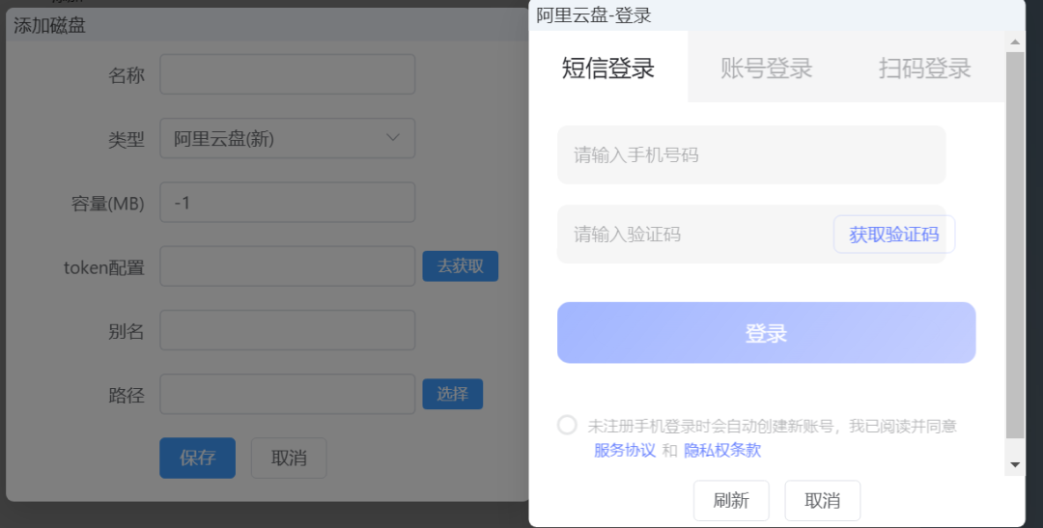This screenshot has width=1043, height=528.
Task: Click the 容量(MB) input field
Action: 287,203
